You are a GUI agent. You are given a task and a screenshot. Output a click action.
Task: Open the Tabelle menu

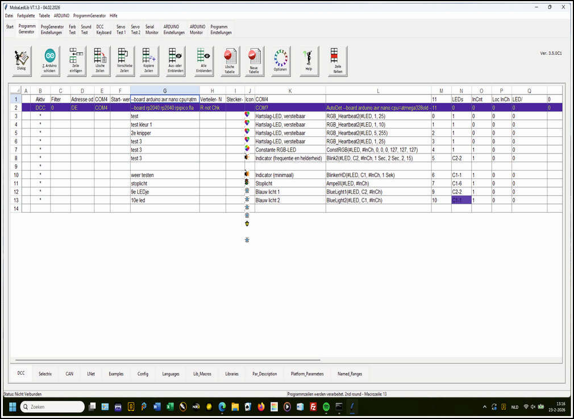pyautogui.click(x=44, y=16)
